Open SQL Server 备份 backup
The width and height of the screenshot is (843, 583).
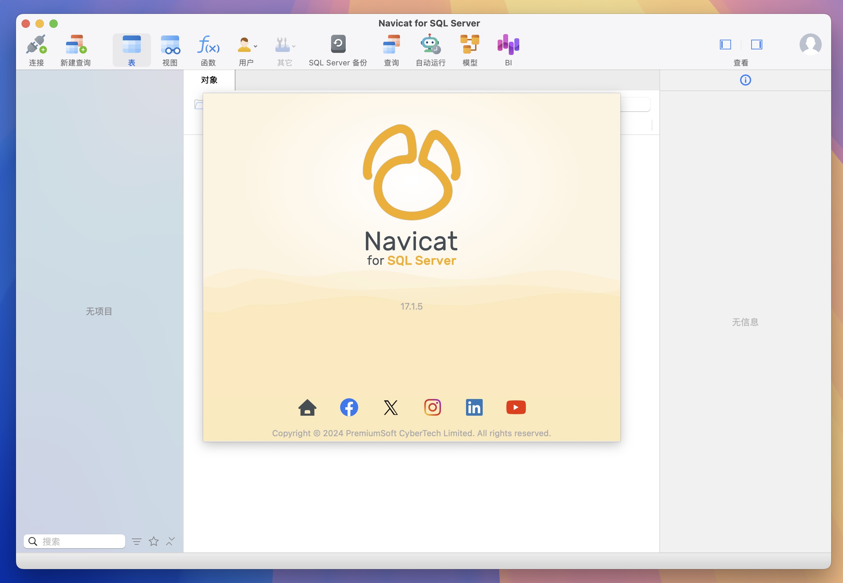[338, 44]
